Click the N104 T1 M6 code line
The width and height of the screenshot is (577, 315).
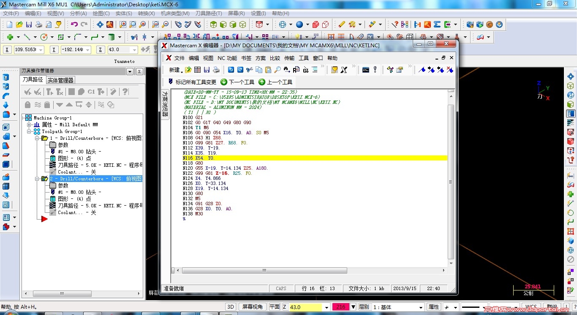tap(196, 128)
